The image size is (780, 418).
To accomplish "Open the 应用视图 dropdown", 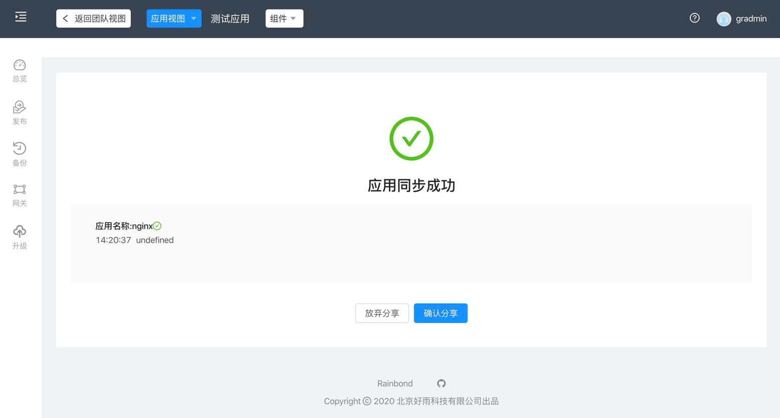I will [x=174, y=19].
